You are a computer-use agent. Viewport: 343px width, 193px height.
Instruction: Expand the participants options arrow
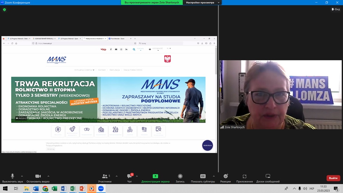click(x=117, y=176)
